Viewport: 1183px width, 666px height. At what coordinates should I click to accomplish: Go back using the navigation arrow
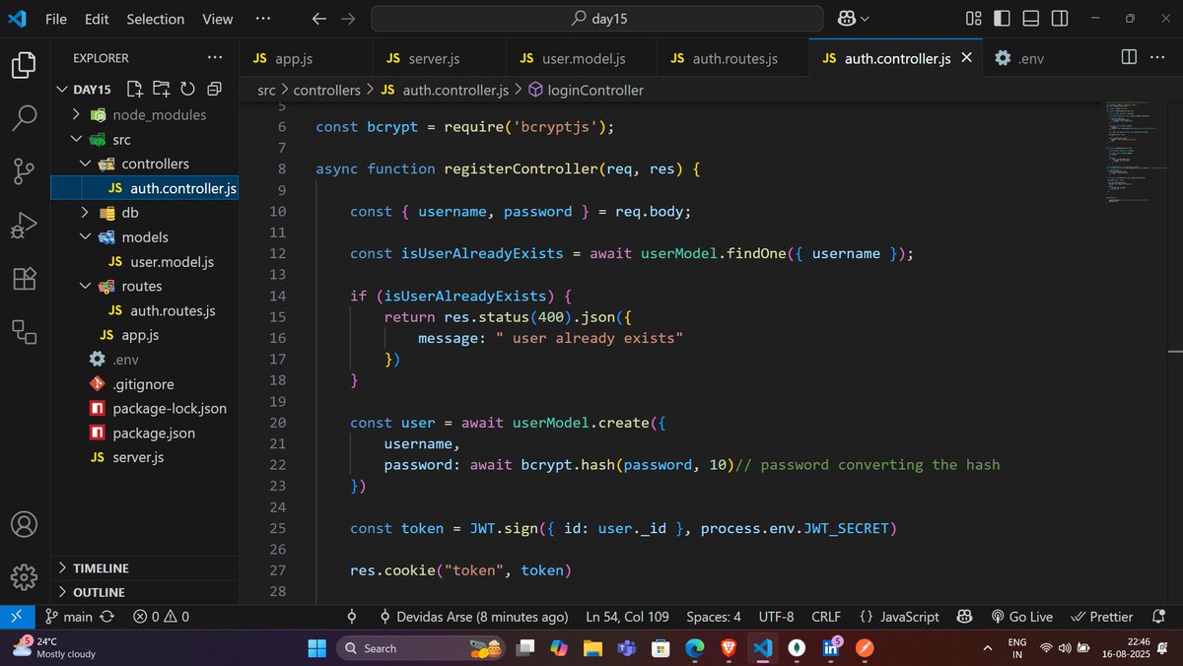tap(318, 19)
